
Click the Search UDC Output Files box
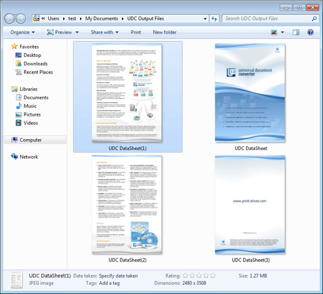267,19
